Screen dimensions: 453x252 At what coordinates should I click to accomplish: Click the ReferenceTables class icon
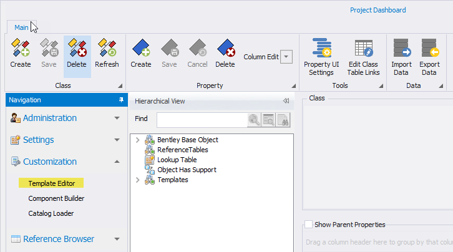(x=149, y=150)
